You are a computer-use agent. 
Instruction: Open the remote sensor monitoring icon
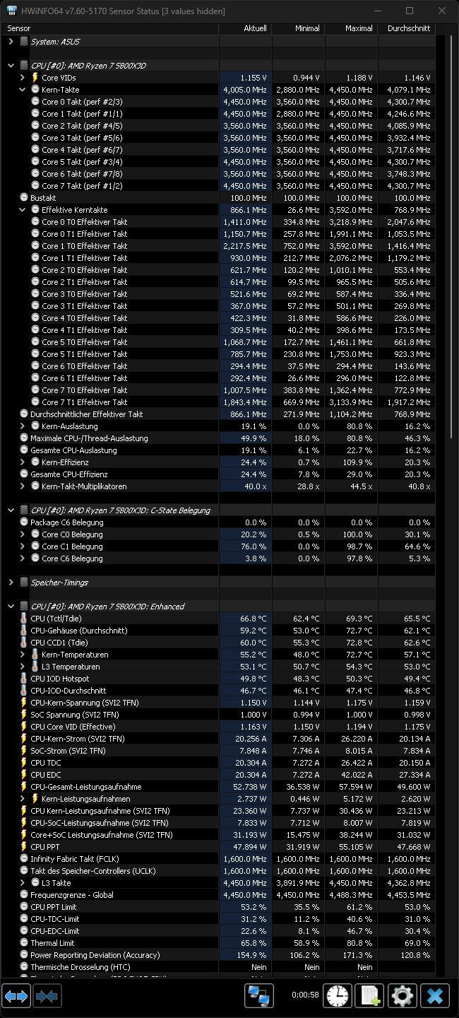(x=259, y=995)
